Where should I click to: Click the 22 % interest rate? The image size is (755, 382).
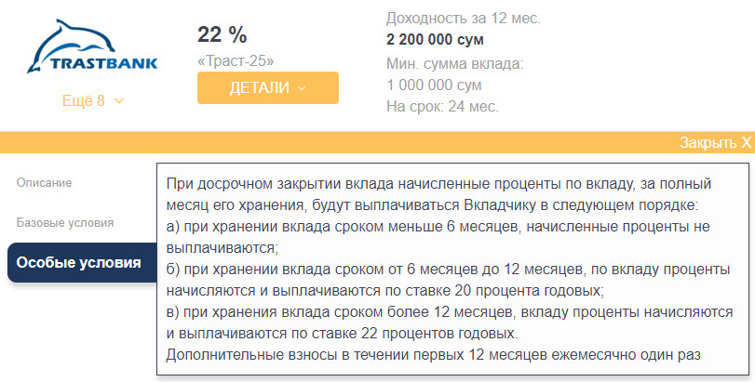tap(222, 35)
